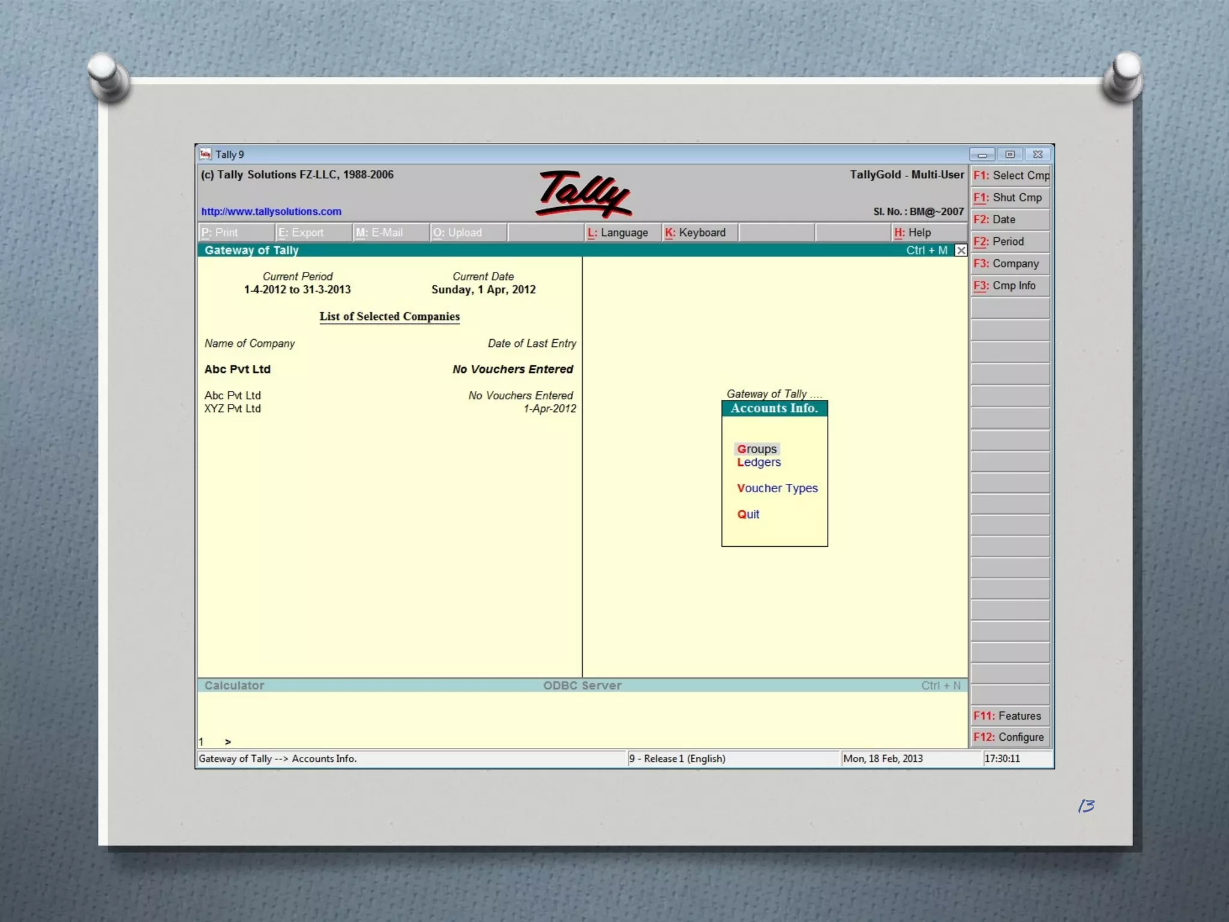Select Voucher Types menu entry
The image size is (1229, 922).
(x=777, y=488)
